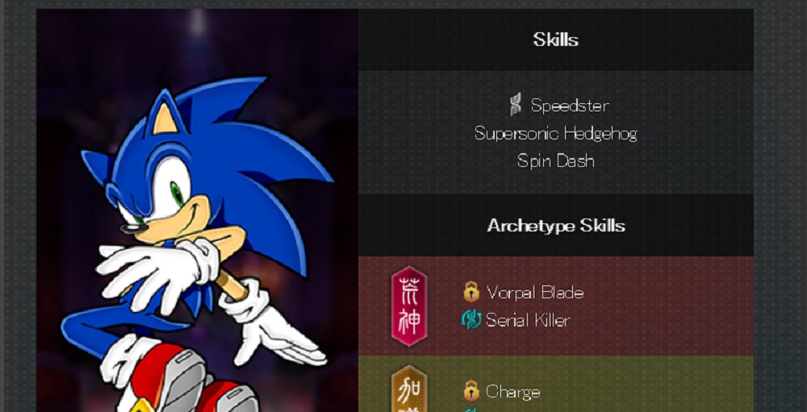Click the cyan swirl icon beside Serial Killer
Screen dimensions: 807x412
pos(471,320)
